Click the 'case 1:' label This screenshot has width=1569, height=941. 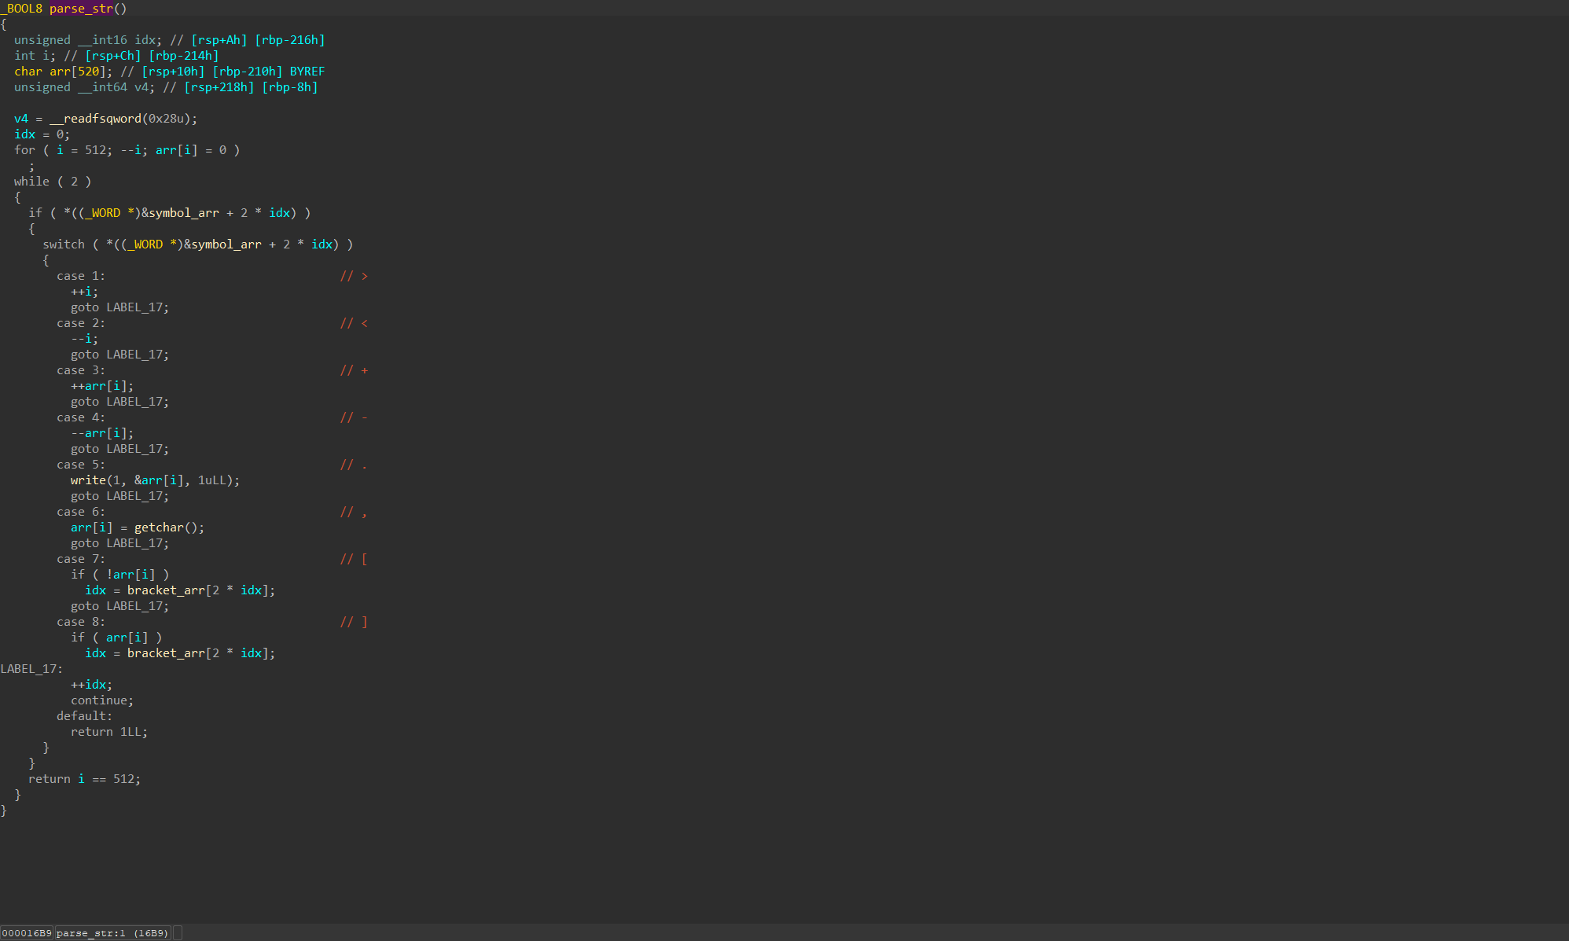tap(81, 276)
